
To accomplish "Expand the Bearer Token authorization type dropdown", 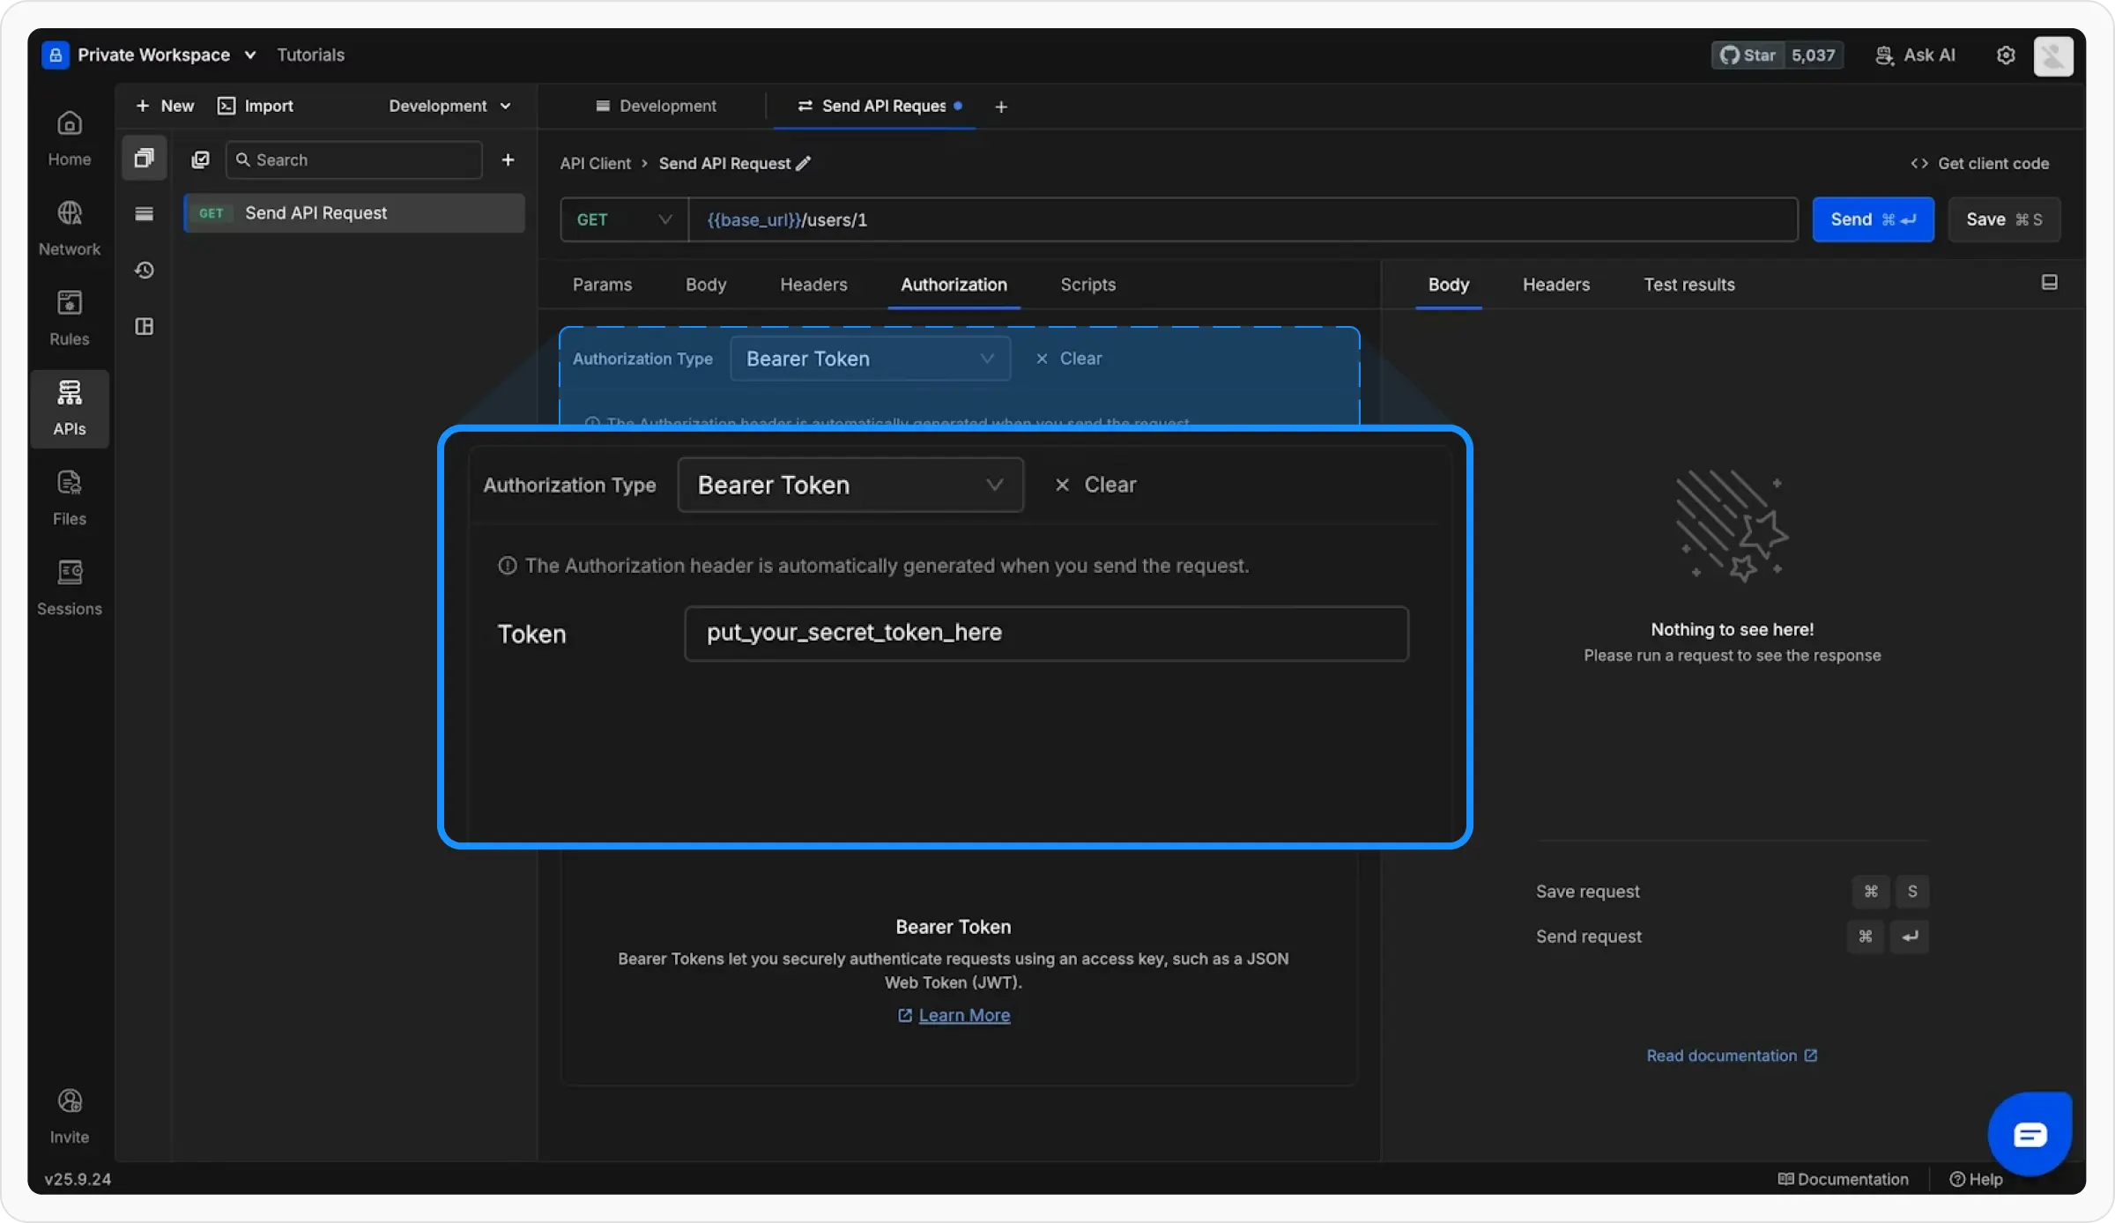I will click(x=850, y=485).
